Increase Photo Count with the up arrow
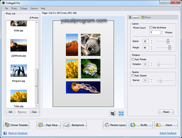Viewport: 182px width, 138px height. [x=162, y=31]
